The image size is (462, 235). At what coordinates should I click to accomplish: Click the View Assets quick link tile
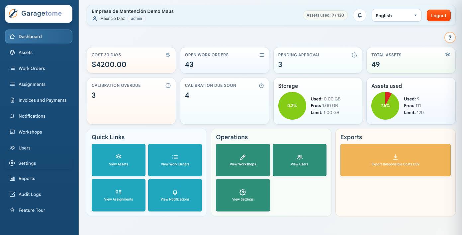point(119,160)
